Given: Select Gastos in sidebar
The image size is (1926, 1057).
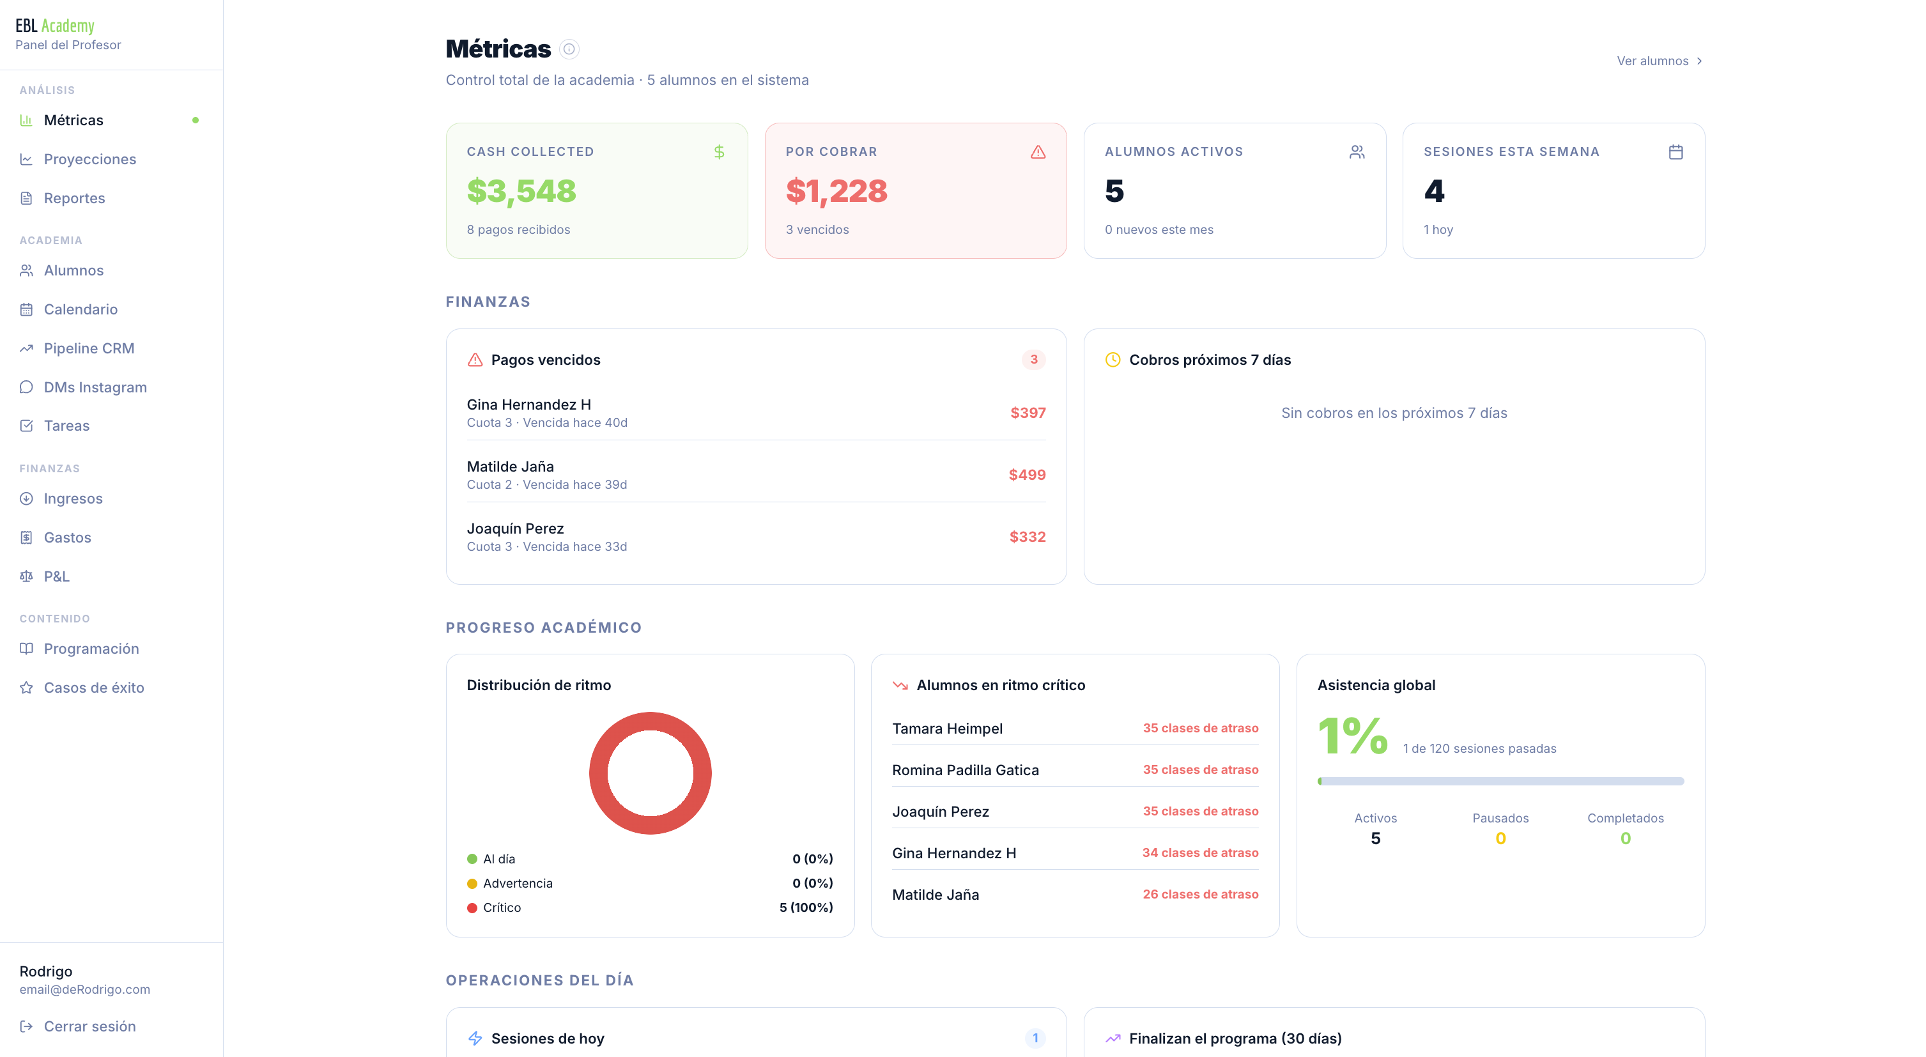Looking at the screenshot, I should (111, 537).
